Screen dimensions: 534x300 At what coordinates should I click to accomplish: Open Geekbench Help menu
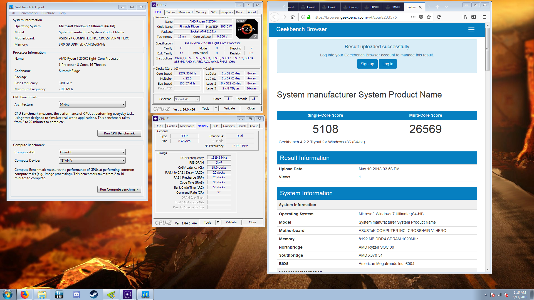click(x=62, y=13)
